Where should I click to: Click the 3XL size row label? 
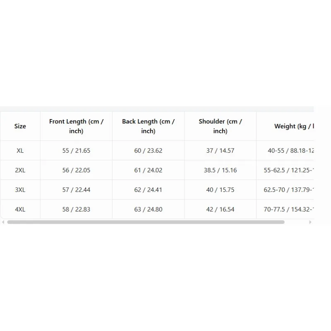pyautogui.click(x=20, y=190)
